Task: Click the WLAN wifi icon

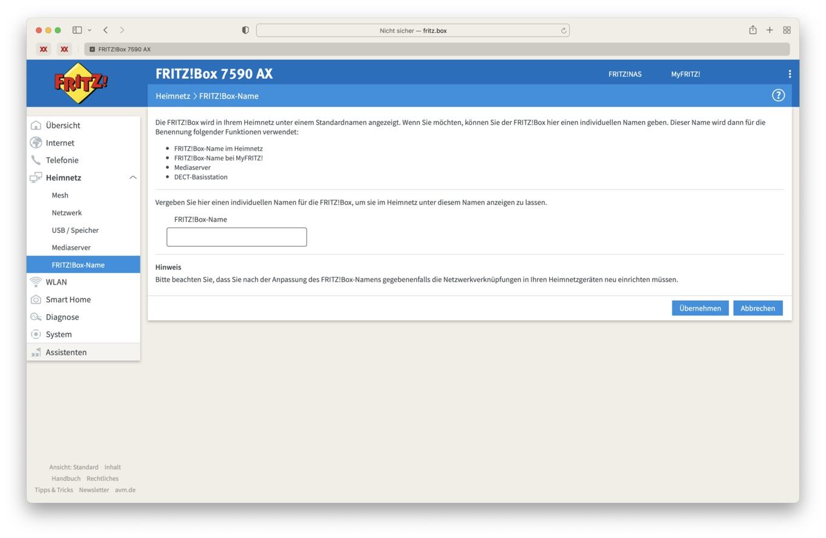Action: (36, 282)
